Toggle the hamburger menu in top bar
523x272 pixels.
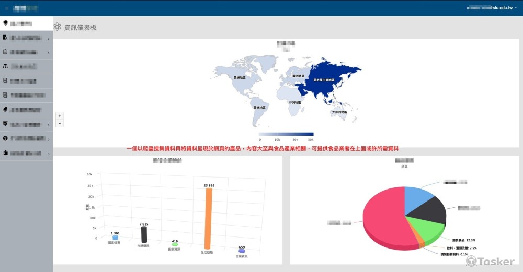point(7,8)
